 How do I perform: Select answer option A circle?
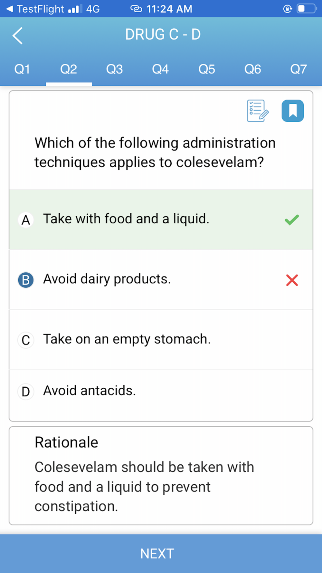click(26, 220)
